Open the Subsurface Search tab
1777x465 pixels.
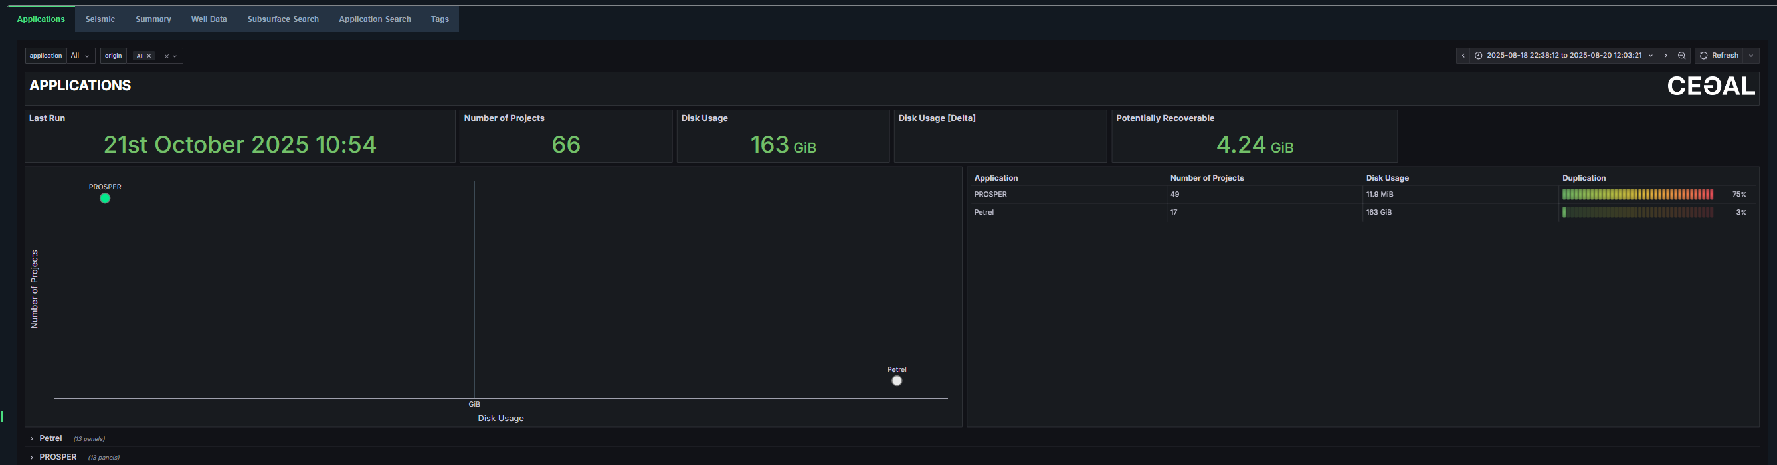pos(283,19)
